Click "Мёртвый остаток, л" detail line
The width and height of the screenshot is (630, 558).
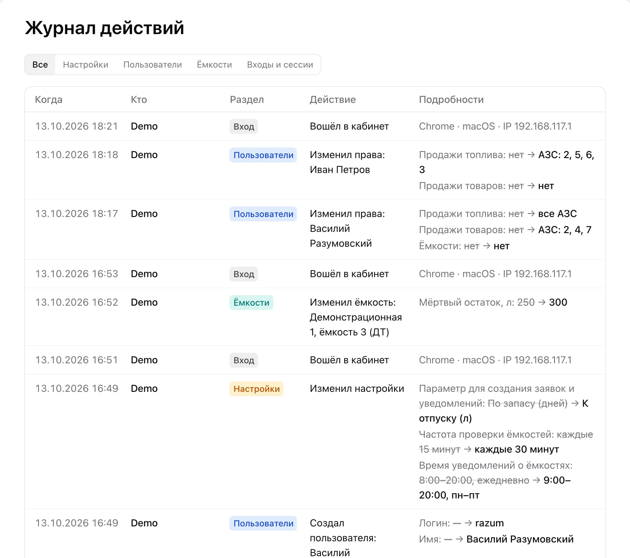tap(493, 302)
